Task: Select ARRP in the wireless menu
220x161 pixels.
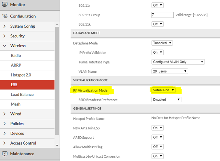Action: 16,65
